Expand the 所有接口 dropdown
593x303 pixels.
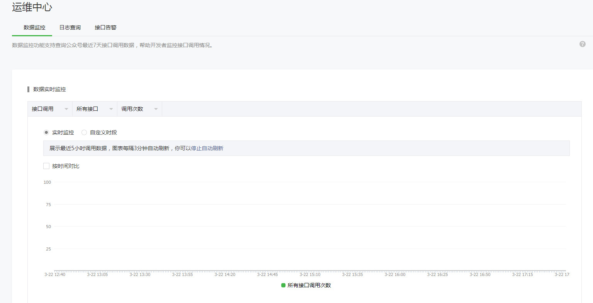tap(95, 109)
